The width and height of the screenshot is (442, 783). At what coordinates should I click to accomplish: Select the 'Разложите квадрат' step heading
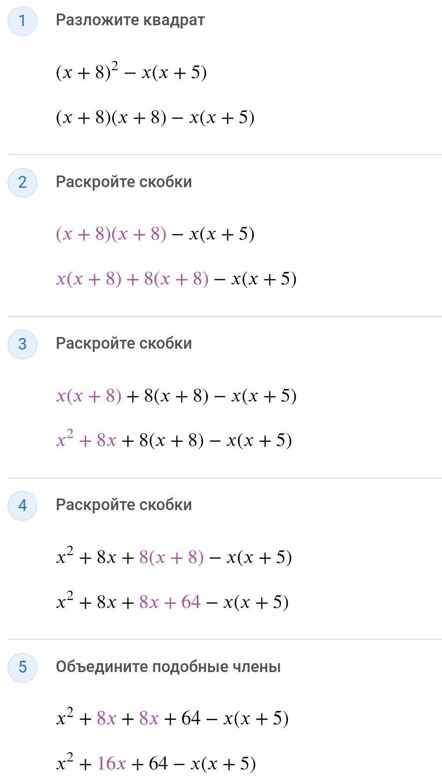[x=130, y=20]
